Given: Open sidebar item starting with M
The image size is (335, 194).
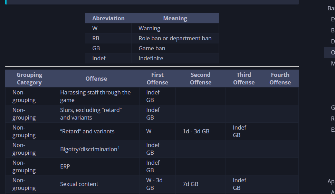Looking at the screenshot, I should tap(333, 63).
